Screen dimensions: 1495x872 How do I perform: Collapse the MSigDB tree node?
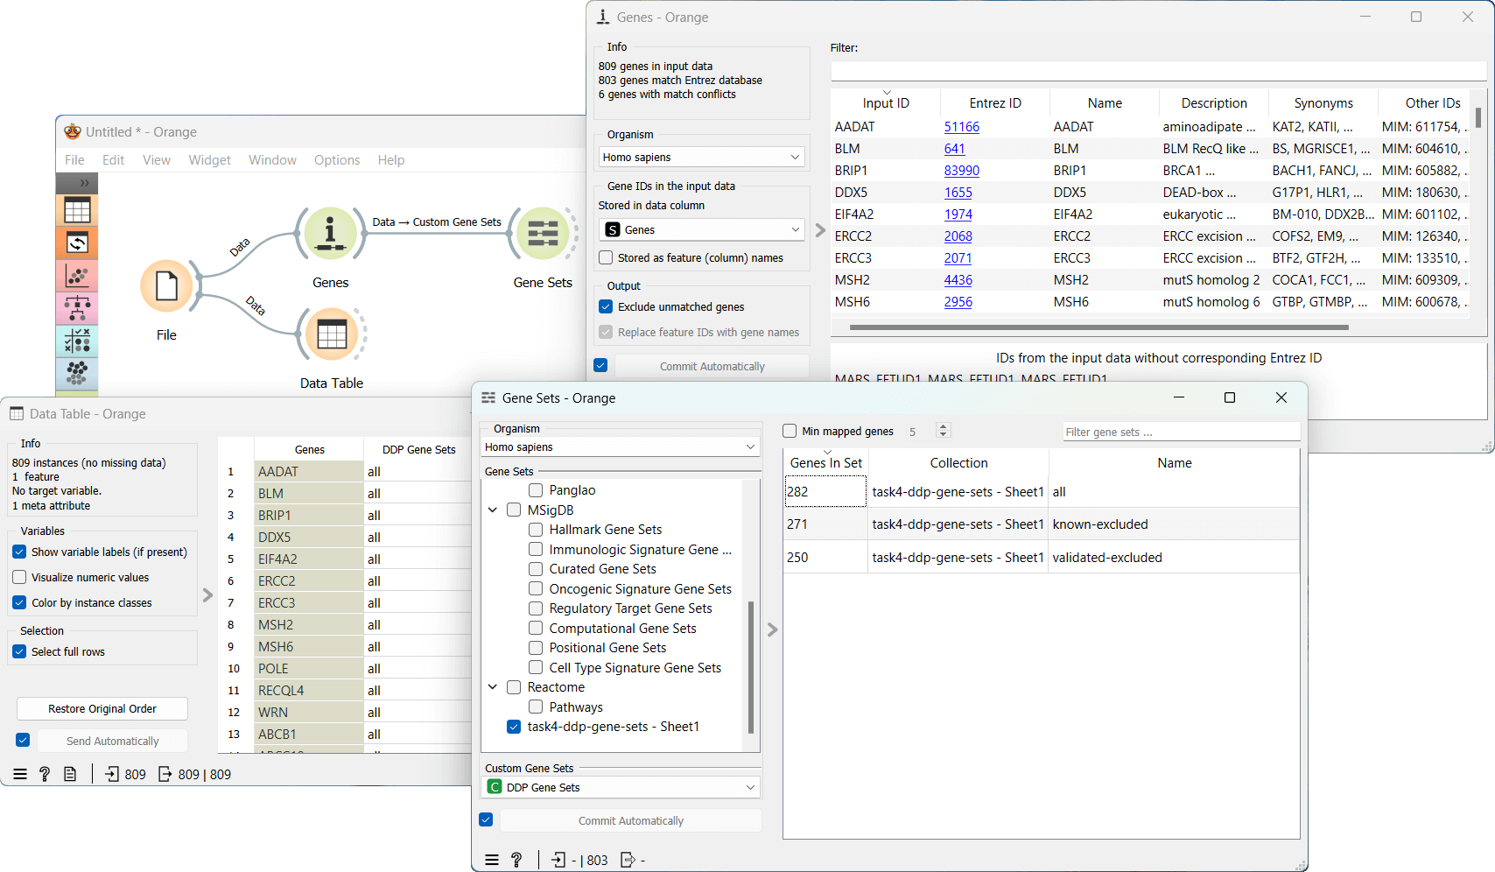pyautogui.click(x=493, y=510)
